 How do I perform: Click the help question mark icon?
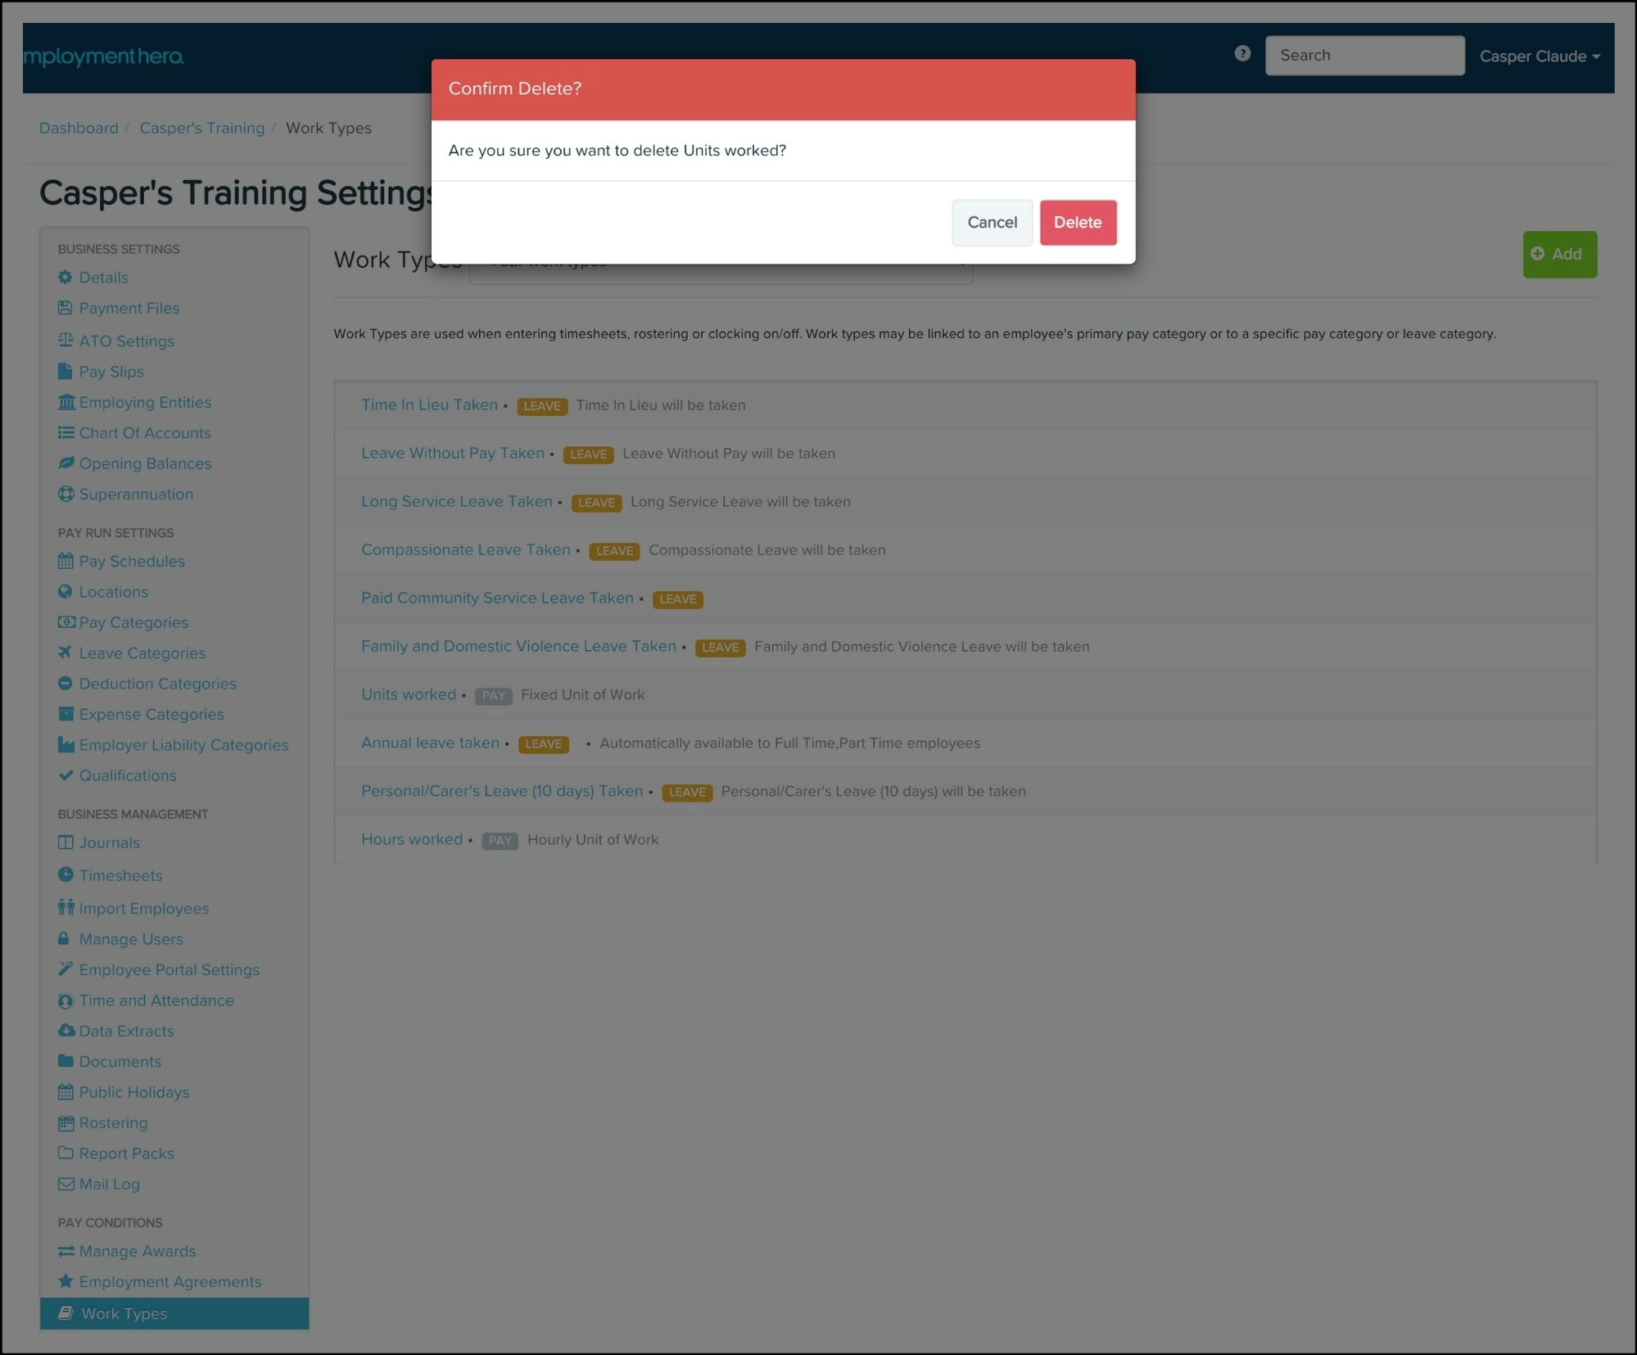[x=1241, y=53]
